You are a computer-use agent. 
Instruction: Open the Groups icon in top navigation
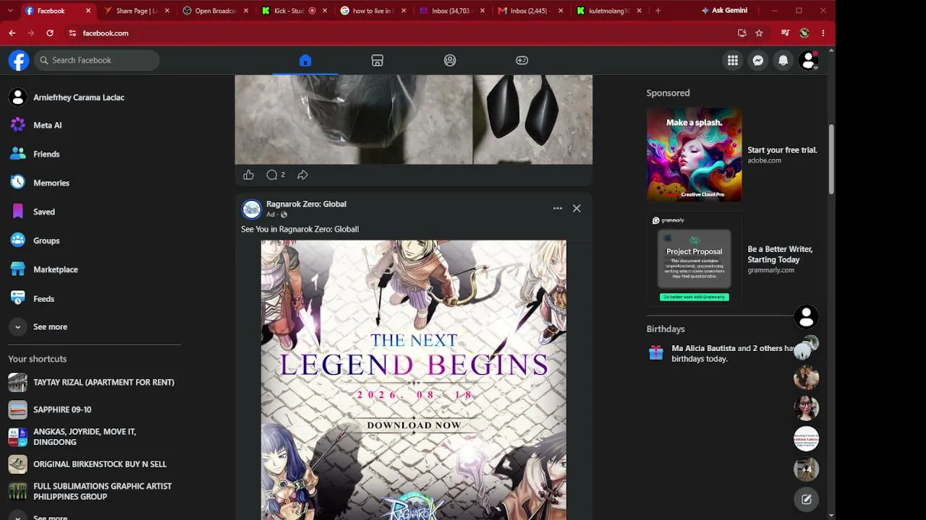tap(450, 61)
